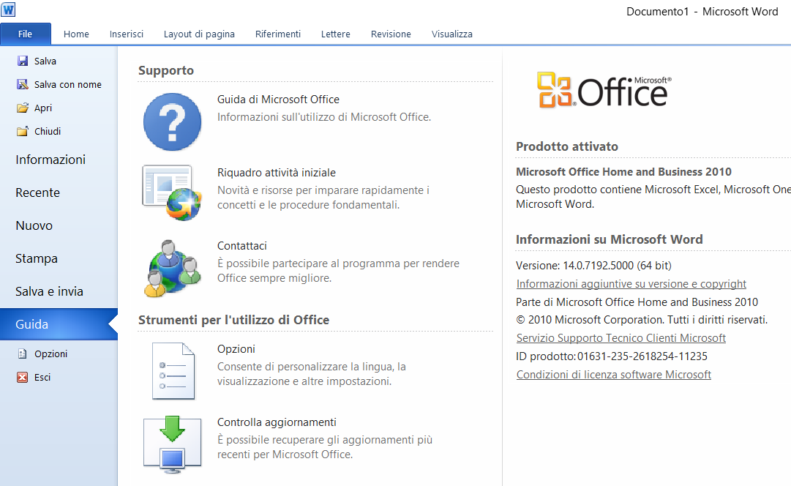Open the Inserisci ribbon tab

(127, 34)
